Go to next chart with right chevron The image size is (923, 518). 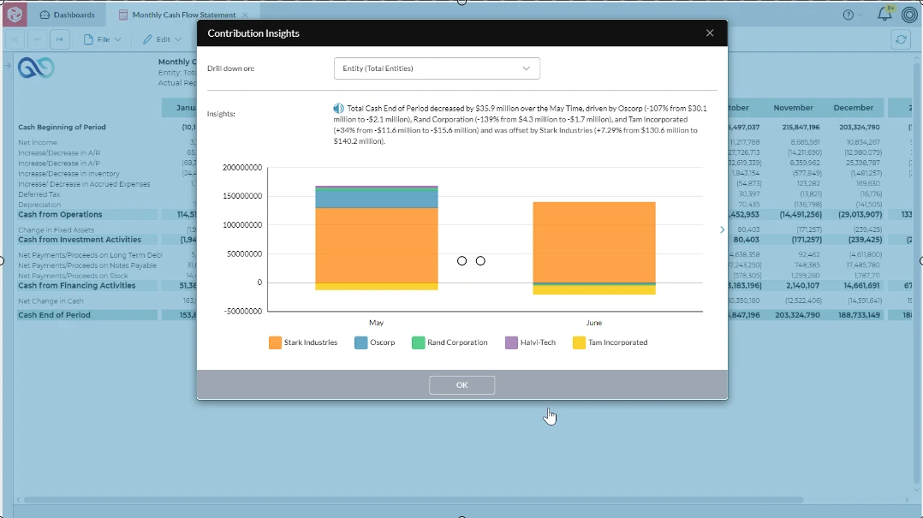(x=723, y=229)
